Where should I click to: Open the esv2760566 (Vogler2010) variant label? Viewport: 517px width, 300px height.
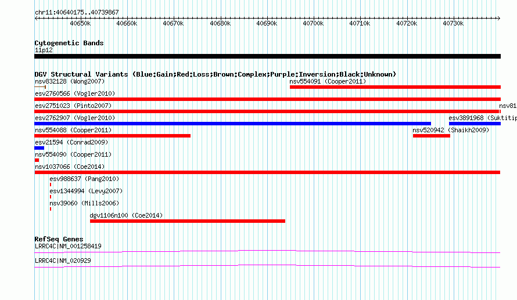pyautogui.click(x=75, y=93)
